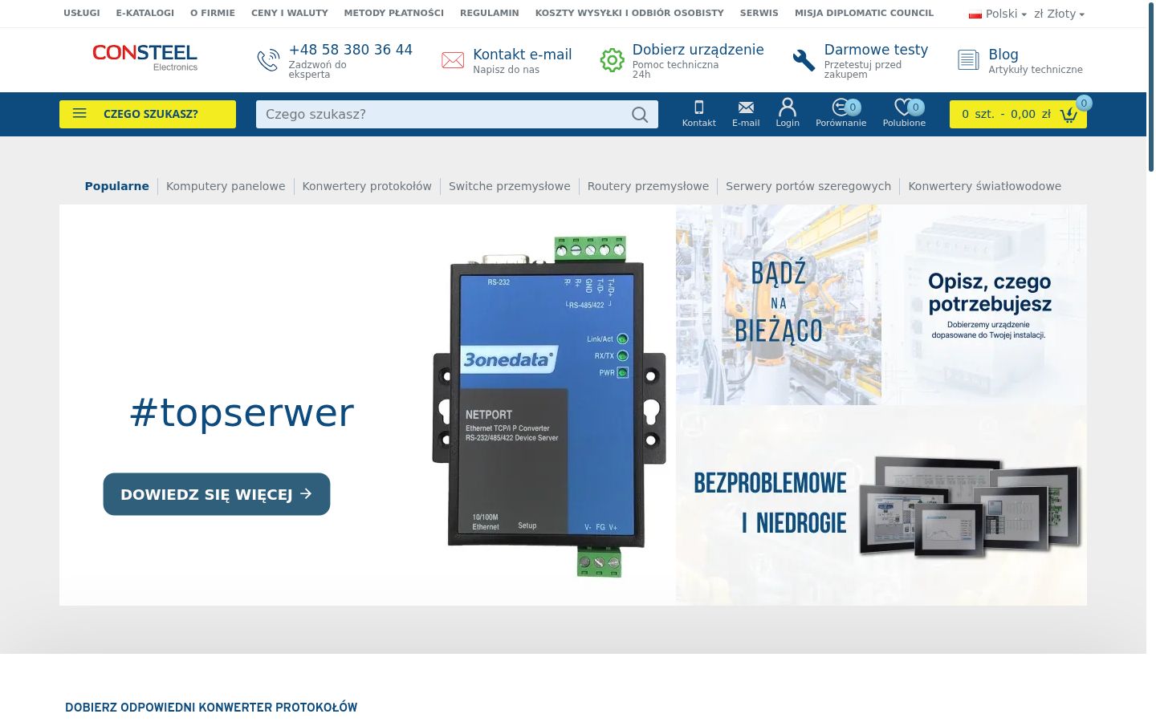Switch to Komputery panelowe tab
Viewport: 1156px width, 722px height.
click(x=226, y=186)
